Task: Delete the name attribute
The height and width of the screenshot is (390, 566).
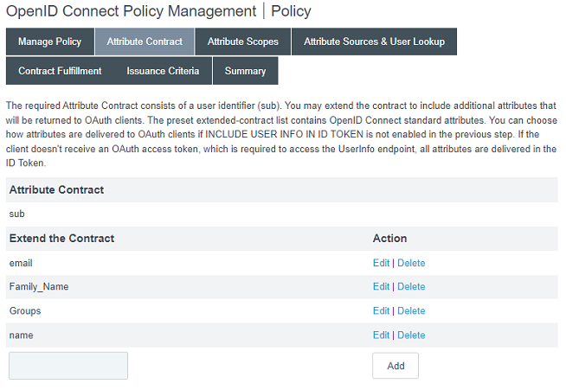Action: tap(411, 336)
